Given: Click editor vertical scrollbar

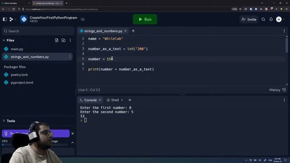Looking at the screenshot, I should click(x=287, y=45).
